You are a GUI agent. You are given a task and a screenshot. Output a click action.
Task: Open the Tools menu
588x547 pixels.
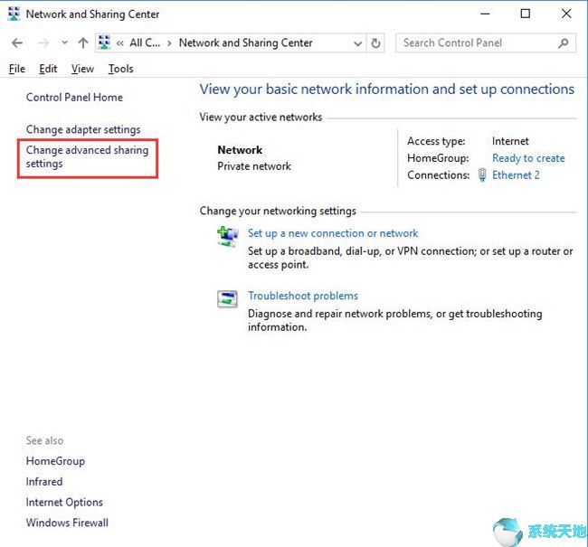pos(120,69)
